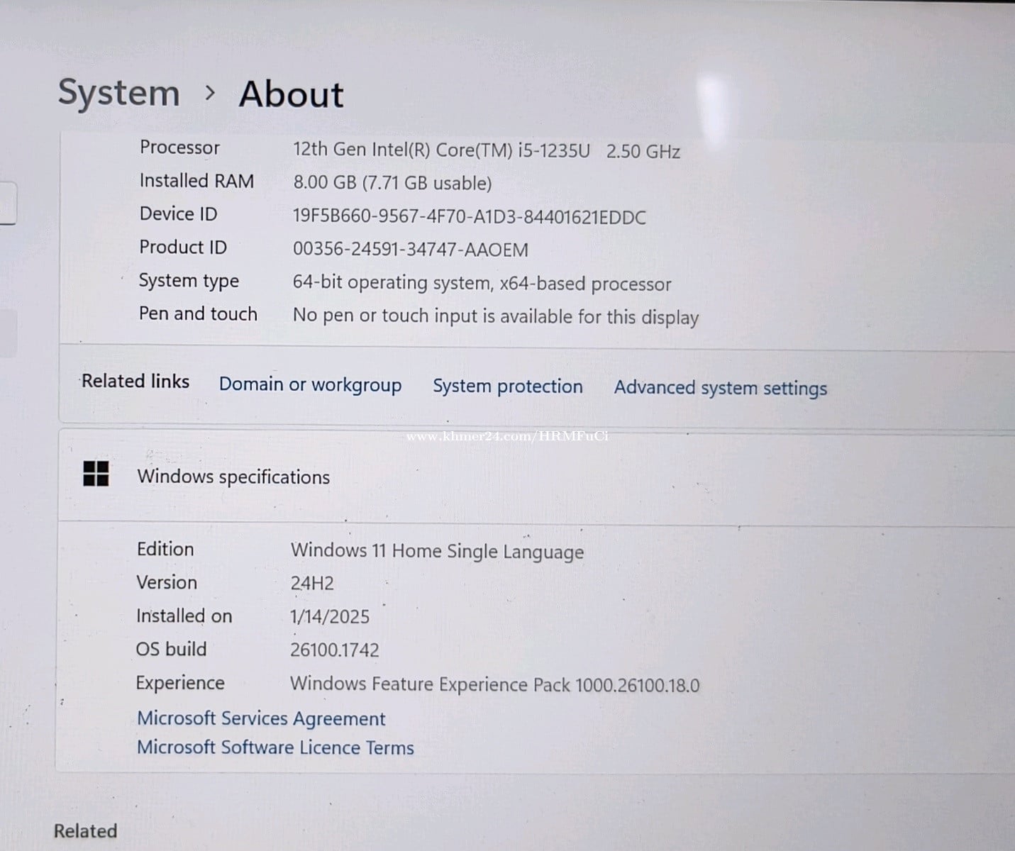The image size is (1015, 851).
Task: Click the OS build number 26100.1742
Action: [334, 650]
